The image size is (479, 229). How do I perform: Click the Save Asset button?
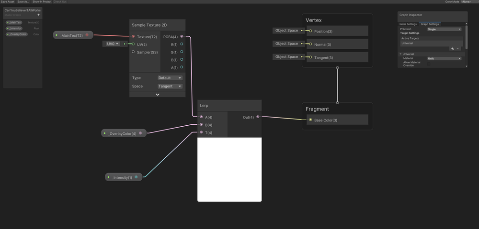click(7, 1)
